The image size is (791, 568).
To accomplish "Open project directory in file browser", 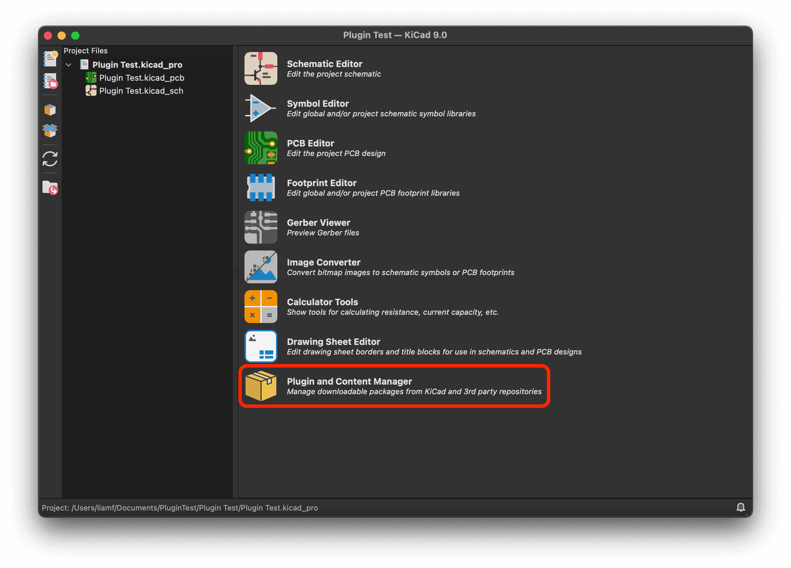I will (x=50, y=187).
